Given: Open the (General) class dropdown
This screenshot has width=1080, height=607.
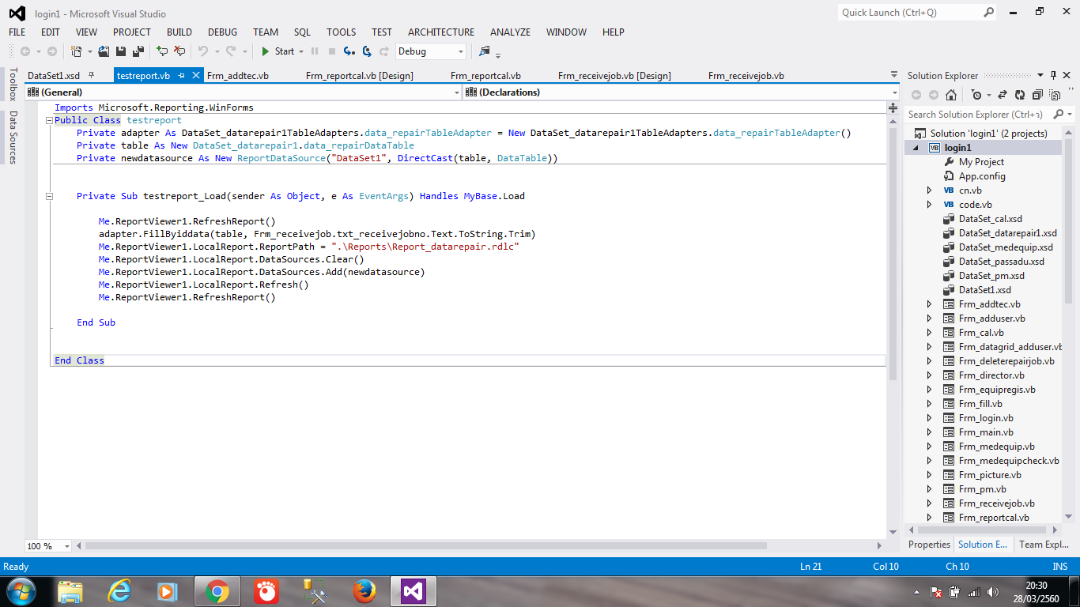Looking at the screenshot, I should pyautogui.click(x=243, y=92).
